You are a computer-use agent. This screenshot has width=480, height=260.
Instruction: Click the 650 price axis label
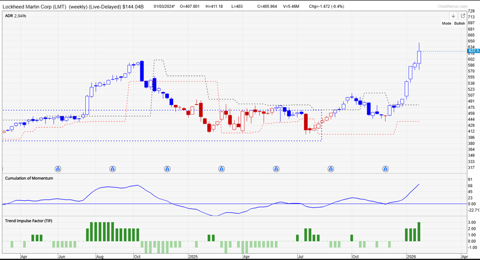[x=471, y=41]
